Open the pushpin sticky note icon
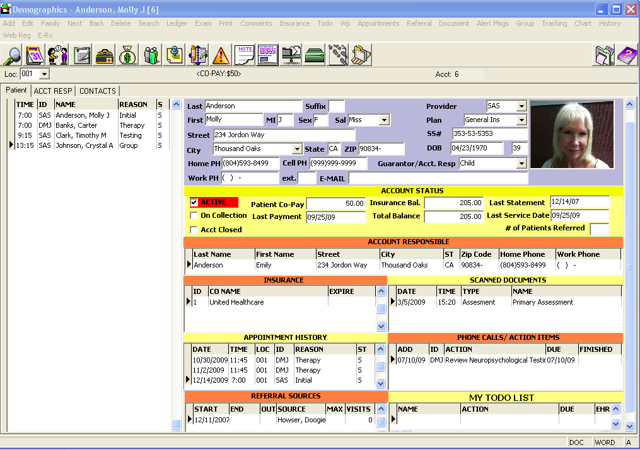640x450 pixels. coord(174,55)
